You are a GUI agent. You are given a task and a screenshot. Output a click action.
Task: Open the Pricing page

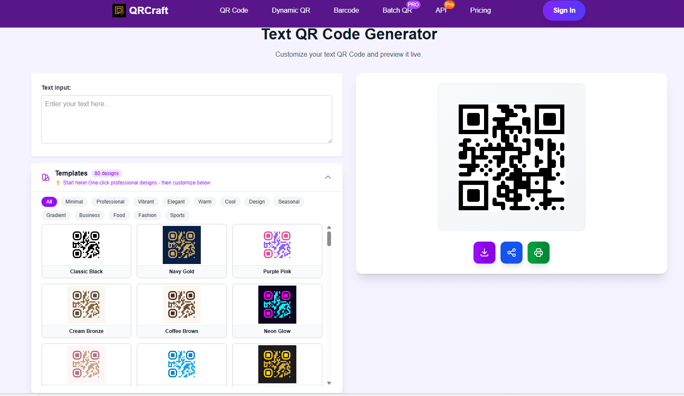(x=480, y=10)
